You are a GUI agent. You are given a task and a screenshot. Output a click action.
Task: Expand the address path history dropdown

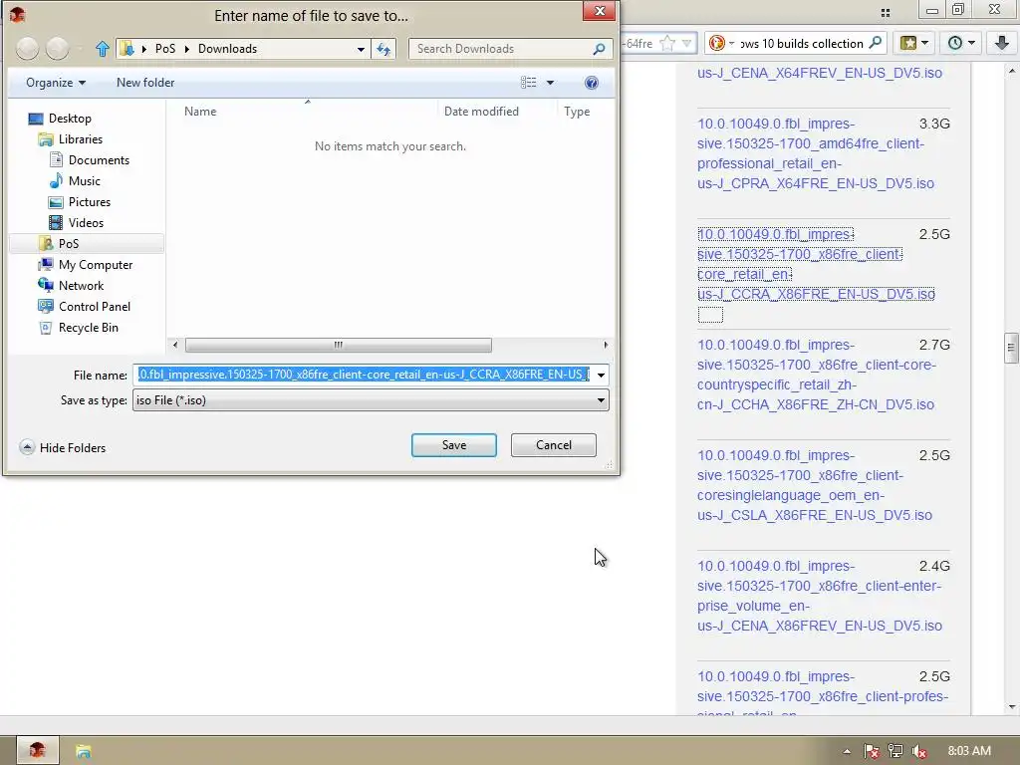(361, 49)
